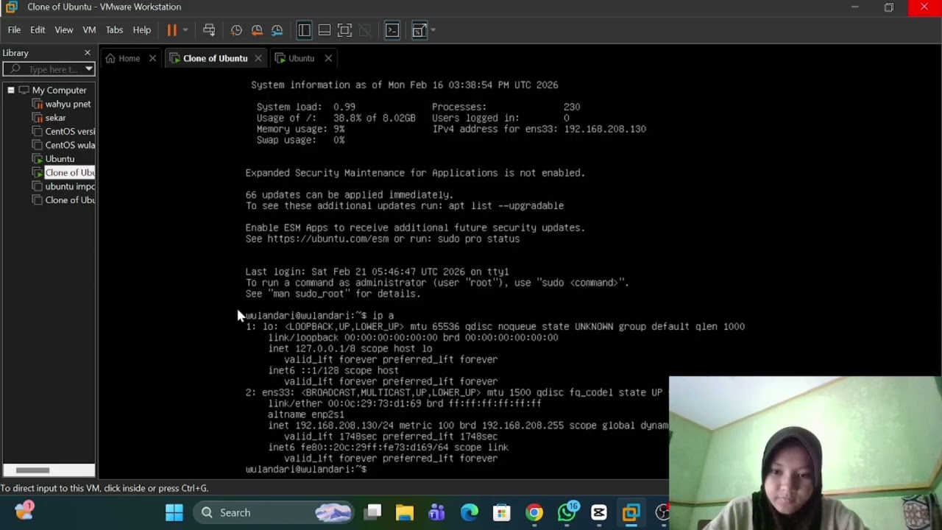The width and height of the screenshot is (942, 530).
Task: Click the stretch guest display icon
Action: click(x=419, y=30)
